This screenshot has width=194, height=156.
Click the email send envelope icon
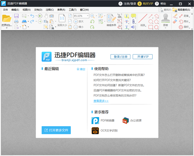point(24,16)
